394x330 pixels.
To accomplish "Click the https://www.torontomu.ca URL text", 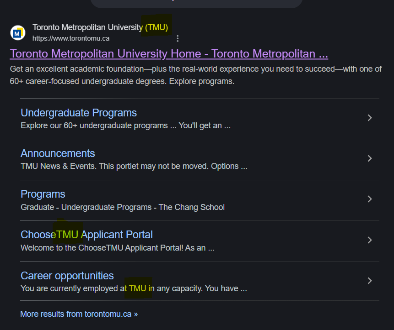I will point(71,38).
